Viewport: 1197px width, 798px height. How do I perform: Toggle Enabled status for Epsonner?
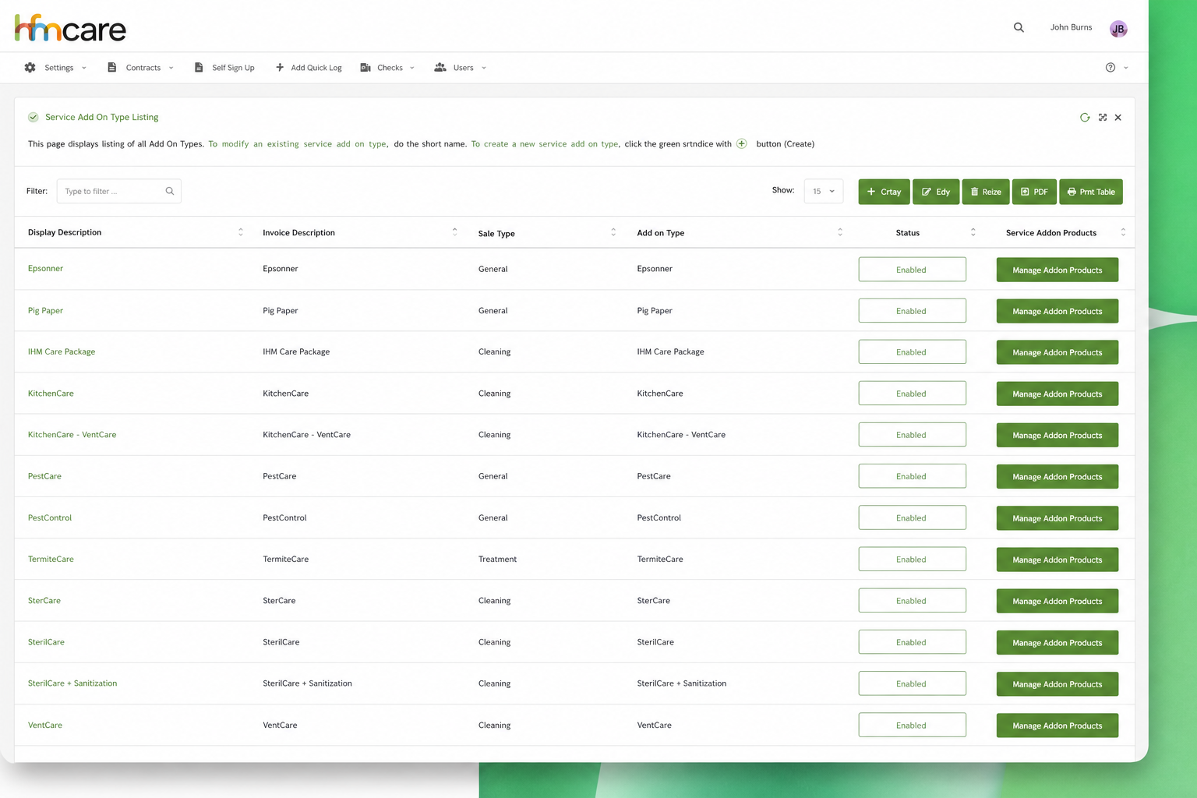point(912,270)
